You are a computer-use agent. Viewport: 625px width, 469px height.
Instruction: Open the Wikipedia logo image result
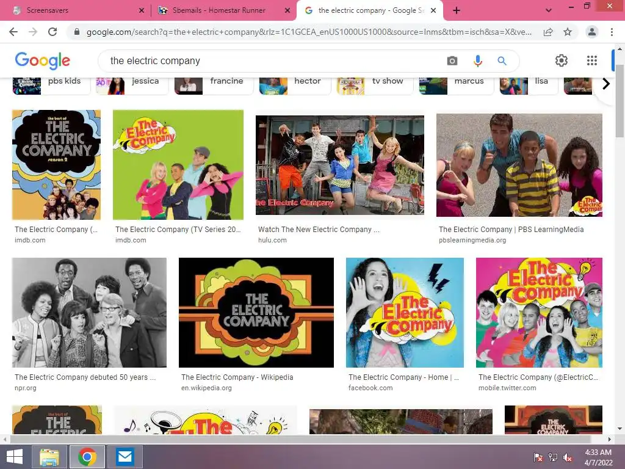click(256, 312)
